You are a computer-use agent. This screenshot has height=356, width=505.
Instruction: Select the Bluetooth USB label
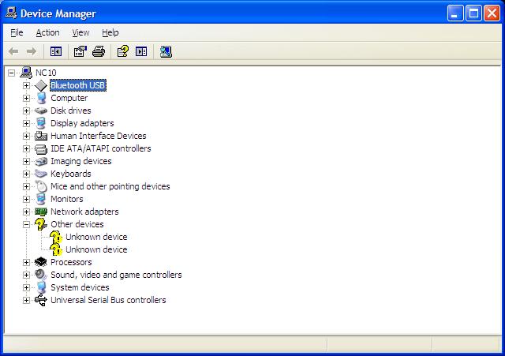(78, 85)
